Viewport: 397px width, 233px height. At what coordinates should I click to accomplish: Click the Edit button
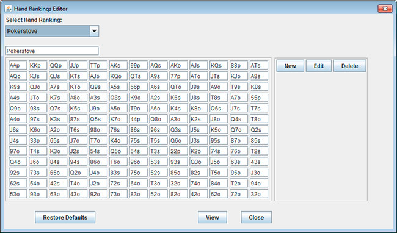pyautogui.click(x=318, y=66)
